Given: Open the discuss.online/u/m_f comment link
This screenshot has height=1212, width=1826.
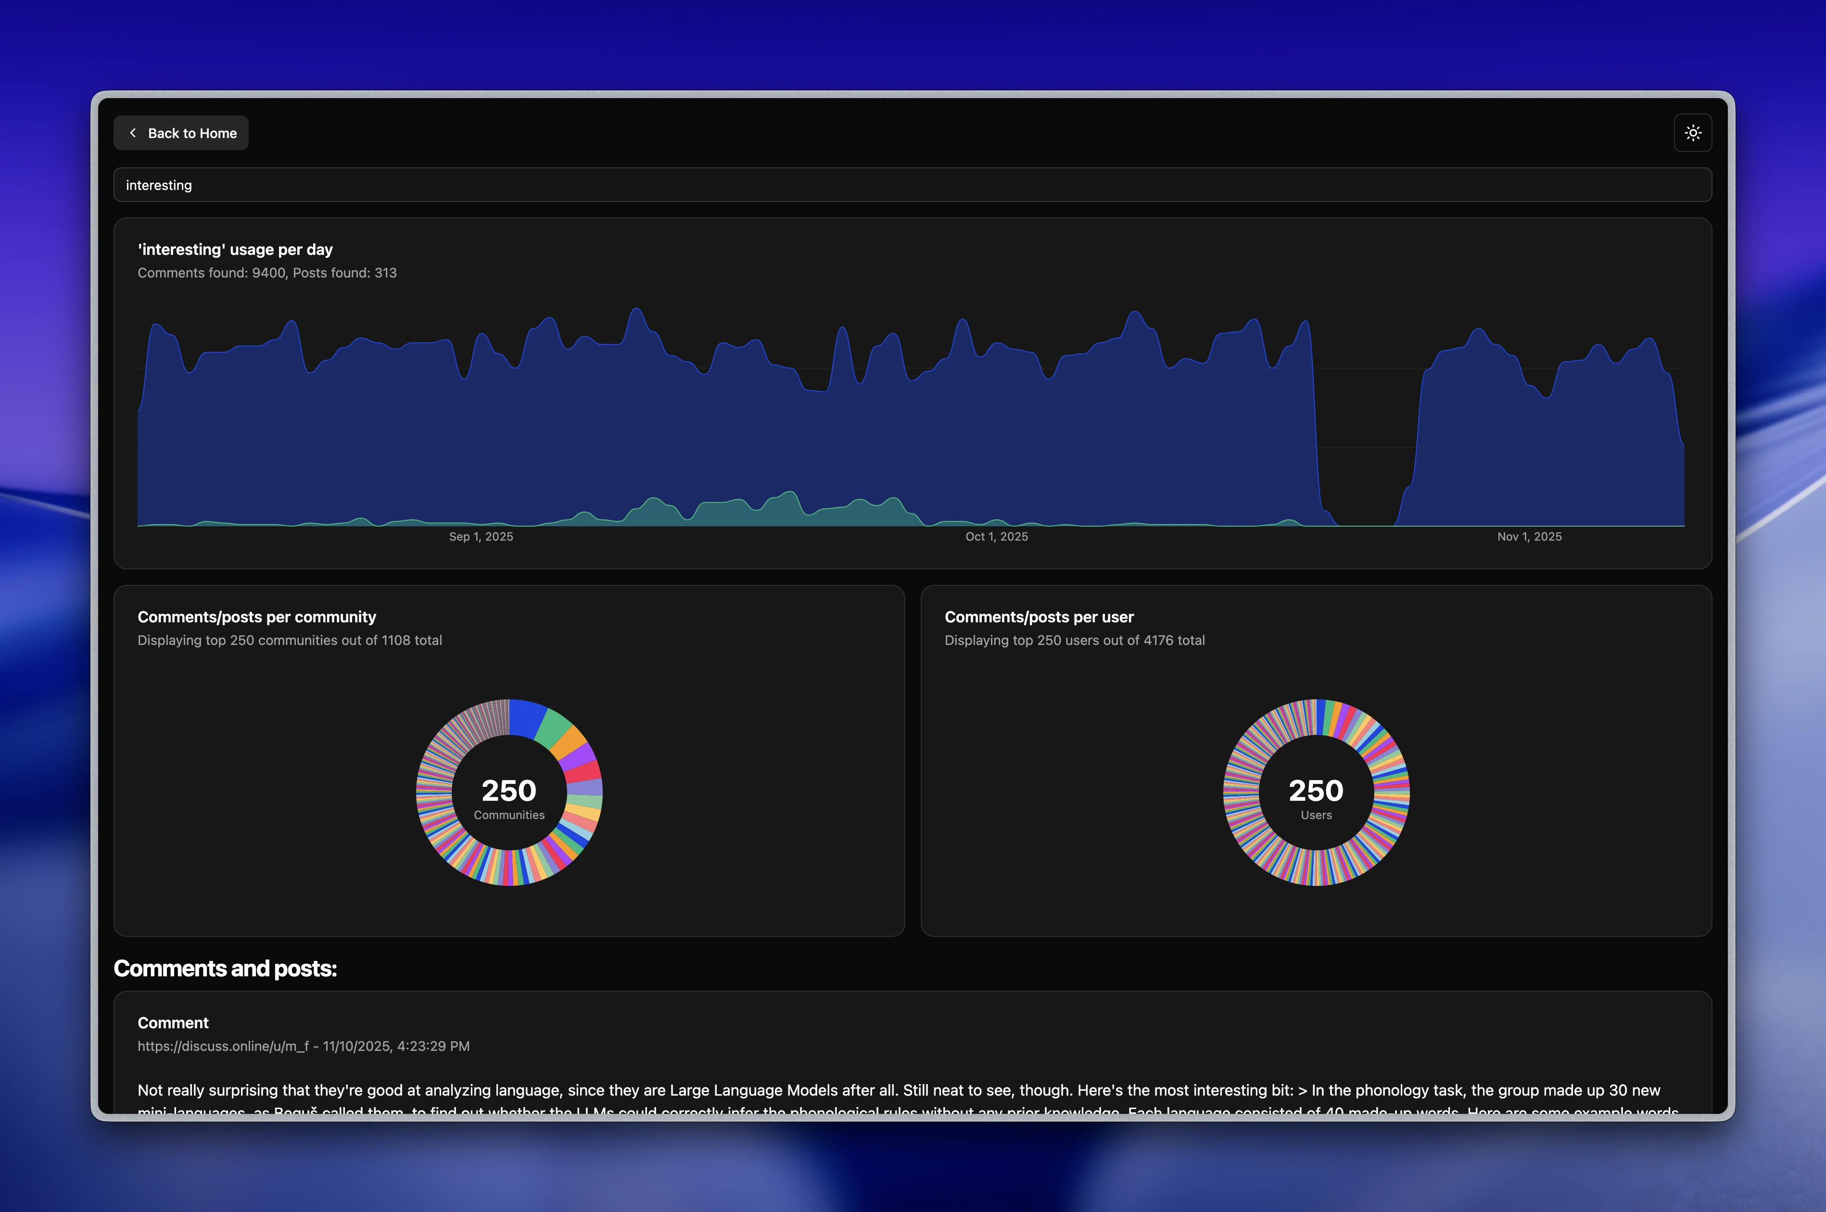Looking at the screenshot, I should tap(223, 1046).
